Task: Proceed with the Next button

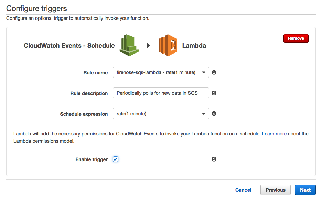Action: [x=305, y=190]
